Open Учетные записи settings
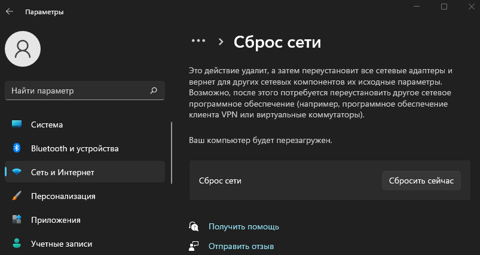 [85, 244]
